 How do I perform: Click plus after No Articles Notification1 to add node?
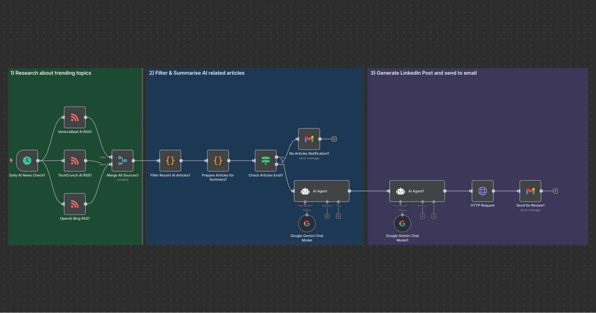tap(334, 139)
